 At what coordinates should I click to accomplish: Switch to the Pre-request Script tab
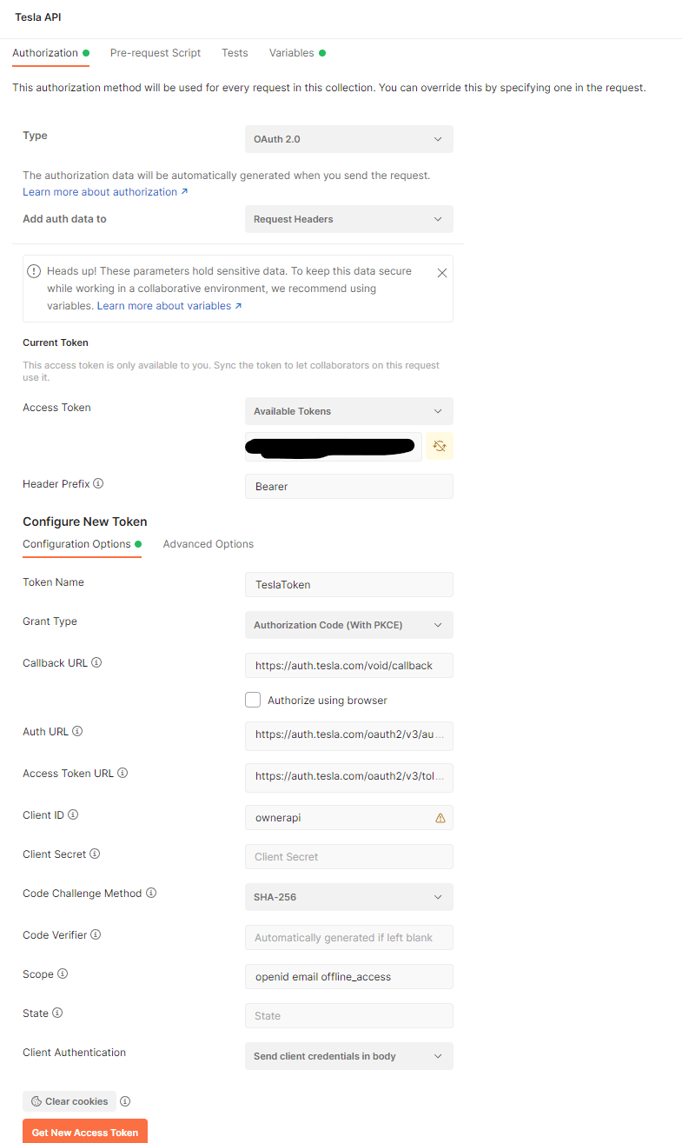point(156,53)
